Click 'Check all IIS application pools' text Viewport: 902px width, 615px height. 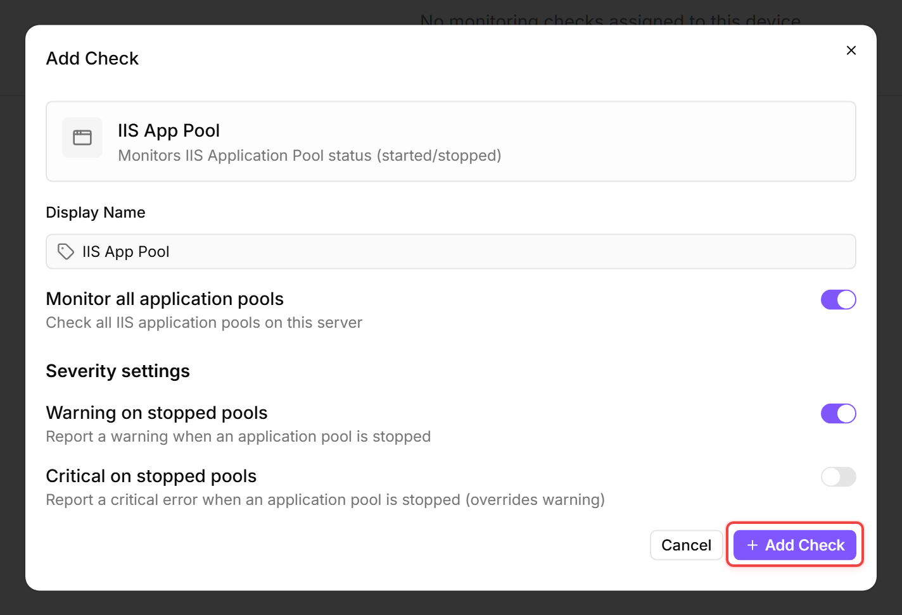pos(204,323)
